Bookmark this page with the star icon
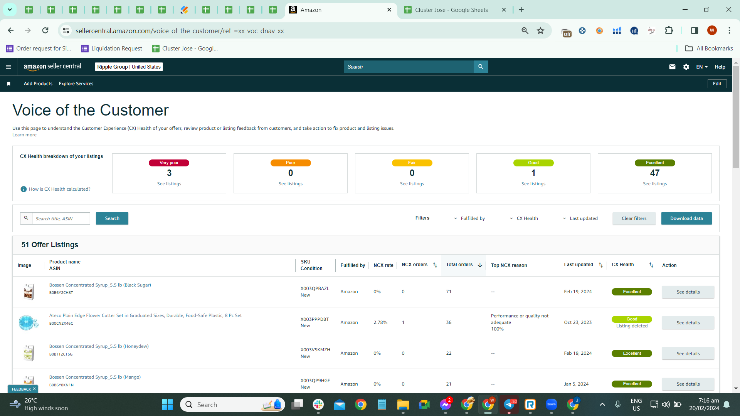The image size is (740, 416). (x=541, y=30)
